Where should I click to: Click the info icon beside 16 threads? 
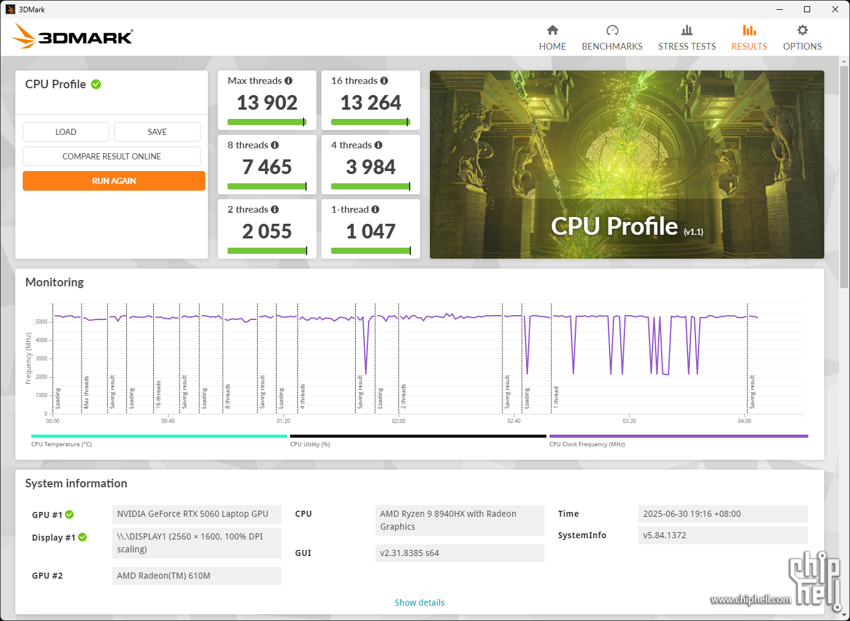coord(384,81)
